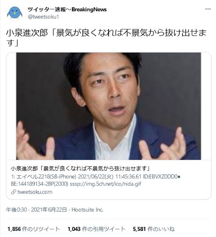Click the 2021年6月22日 date
The width and height of the screenshot is (216, 237).
(x=49, y=210)
